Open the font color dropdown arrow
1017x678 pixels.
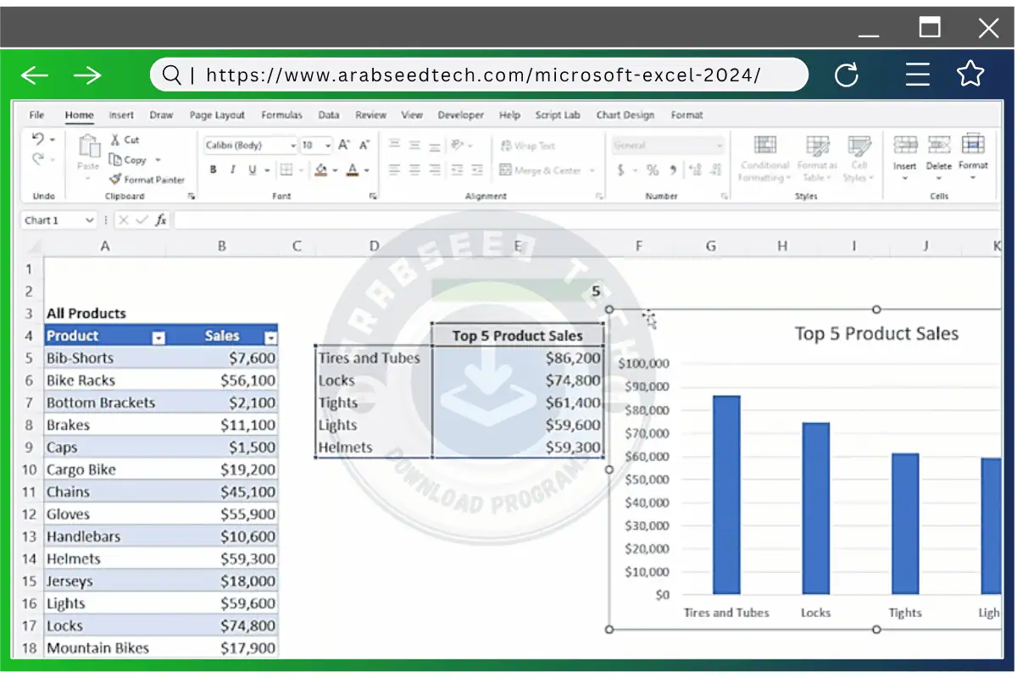tap(367, 170)
